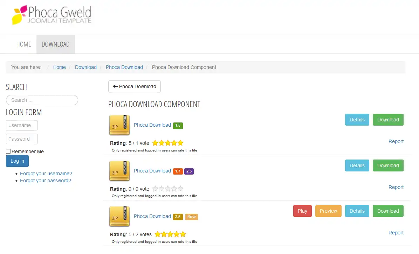Click the Forgot your username link
Image resolution: width=419 pixels, height=254 pixels.
point(46,174)
